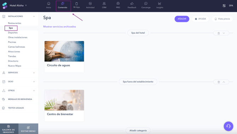This screenshot has width=237, height=134.
Task: Click the Mensaje de bienvenida hand icon
Action: 4,99
